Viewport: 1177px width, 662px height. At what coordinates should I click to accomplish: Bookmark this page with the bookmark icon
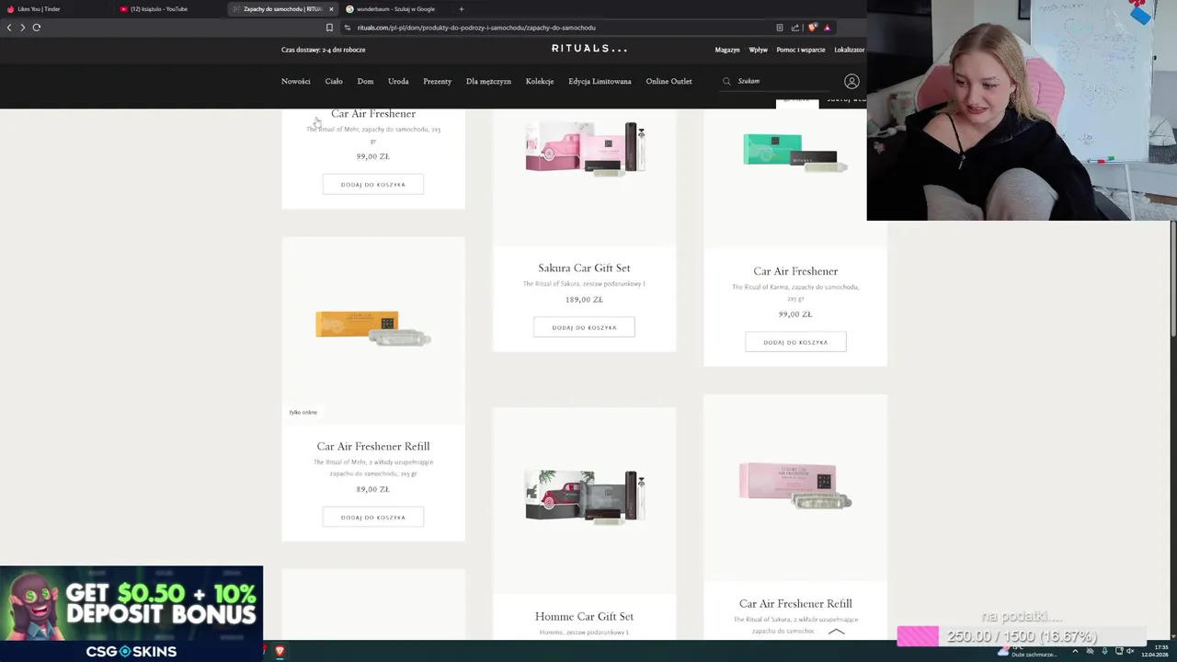[329, 28]
